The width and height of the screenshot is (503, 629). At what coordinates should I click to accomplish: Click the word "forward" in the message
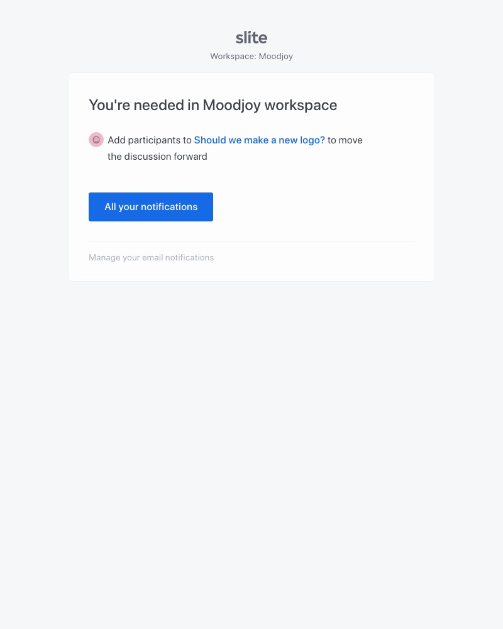point(191,157)
